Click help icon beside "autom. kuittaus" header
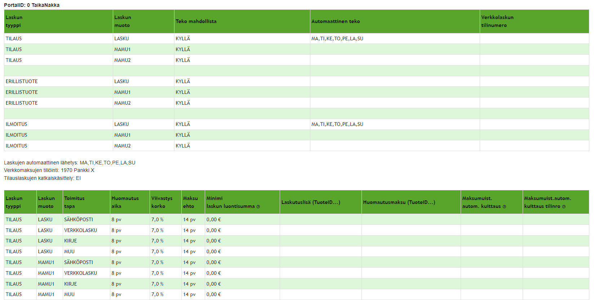This screenshot has width=594, height=300. point(504,207)
